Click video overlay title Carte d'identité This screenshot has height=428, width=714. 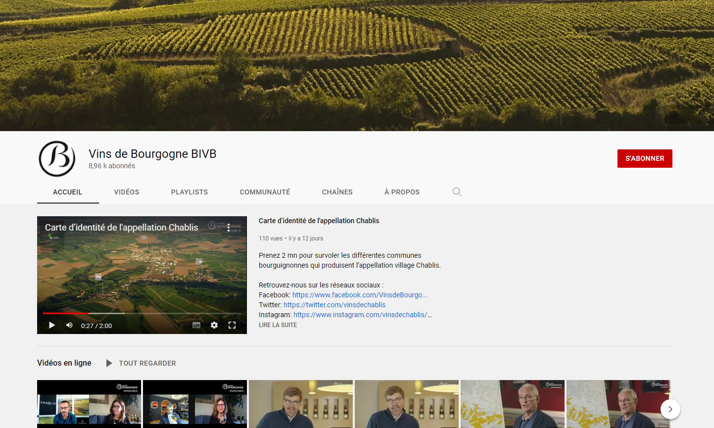coord(122,228)
